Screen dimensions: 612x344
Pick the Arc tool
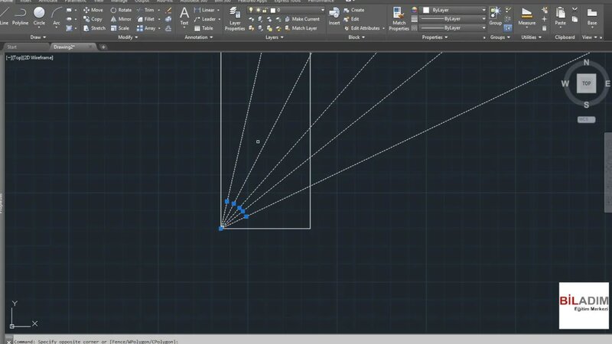coord(57,16)
